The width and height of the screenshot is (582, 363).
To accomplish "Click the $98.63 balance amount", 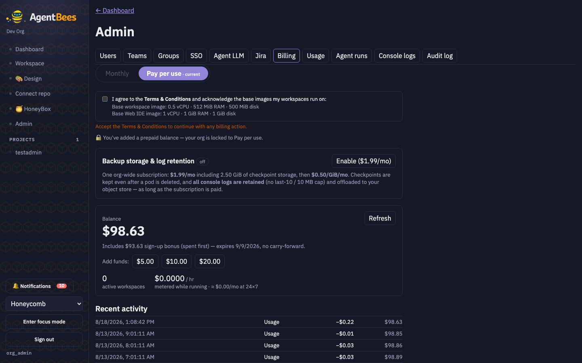I will point(123,231).
